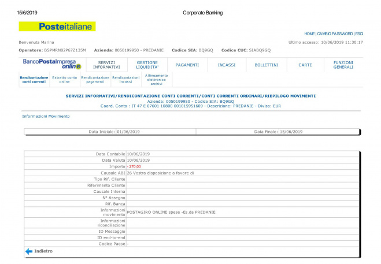Click the Poste Italiane logo
Viewport: 381px width, 264px height.
point(57,27)
